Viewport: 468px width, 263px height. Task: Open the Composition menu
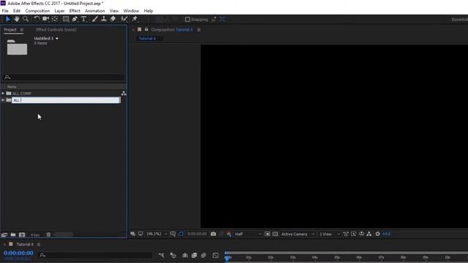click(37, 11)
